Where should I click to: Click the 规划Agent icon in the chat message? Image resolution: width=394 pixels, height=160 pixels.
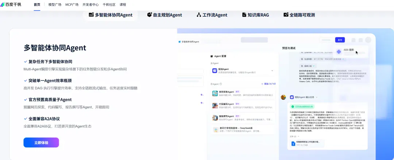[292, 97]
